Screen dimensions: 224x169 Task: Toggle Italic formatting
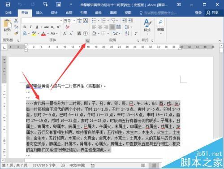click(30, 27)
